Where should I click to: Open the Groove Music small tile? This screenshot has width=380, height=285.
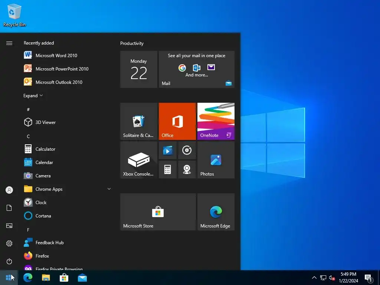click(187, 150)
